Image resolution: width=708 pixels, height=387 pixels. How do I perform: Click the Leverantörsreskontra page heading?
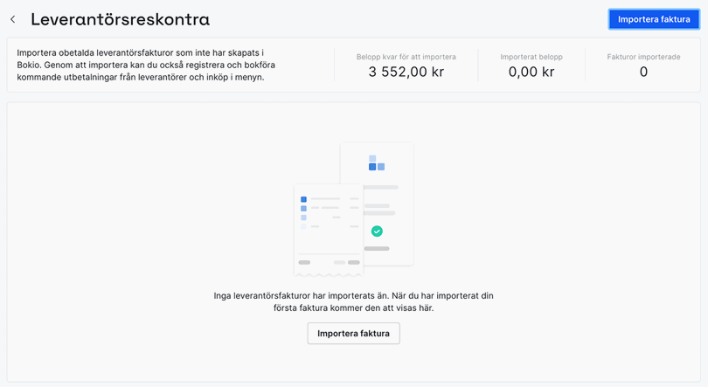coord(120,19)
